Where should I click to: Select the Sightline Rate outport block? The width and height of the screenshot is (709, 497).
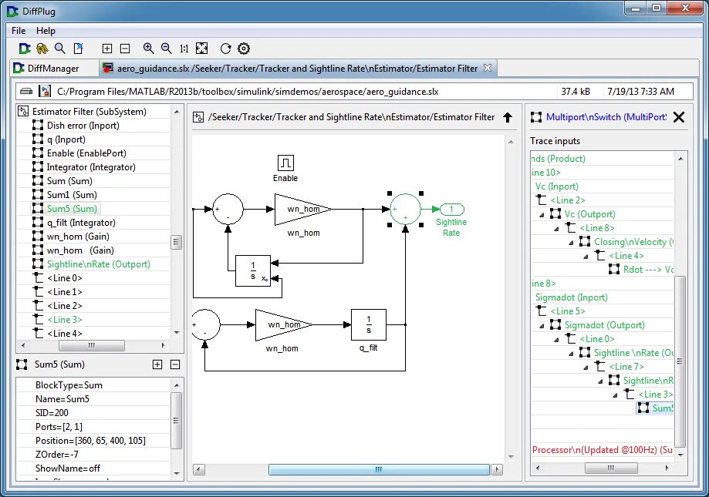pos(452,209)
